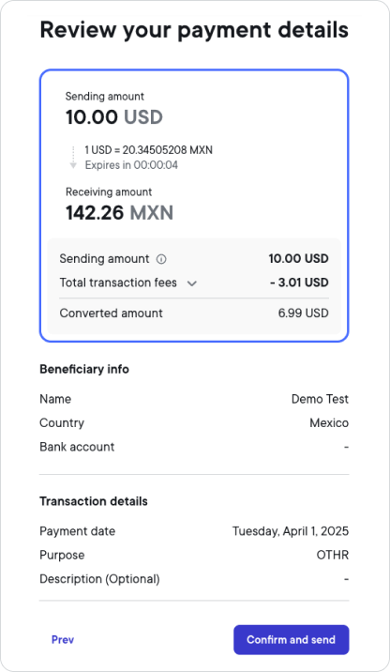Click the 142.26 MXN receiving amount
Screen dimensions: 390x672
[119, 212]
